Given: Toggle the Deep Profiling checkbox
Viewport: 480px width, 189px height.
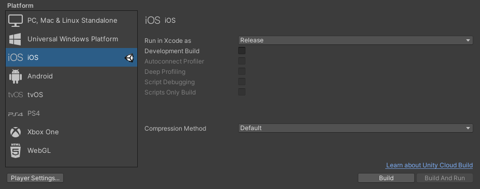Looking at the screenshot, I should [242, 71].
